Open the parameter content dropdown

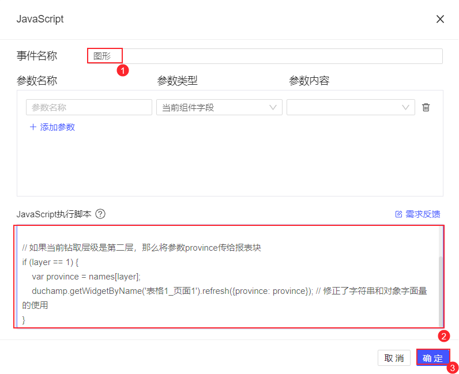point(351,107)
